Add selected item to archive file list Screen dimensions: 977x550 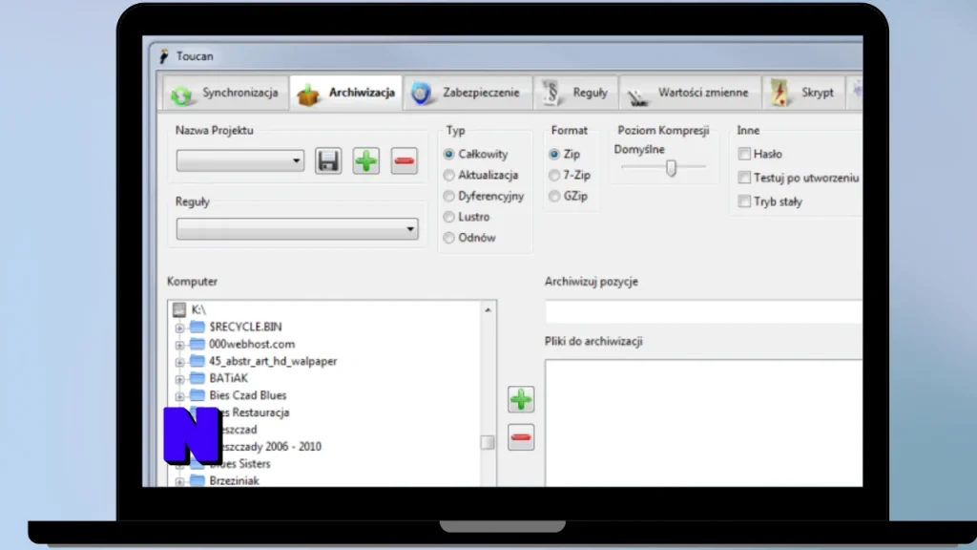click(x=520, y=400)
